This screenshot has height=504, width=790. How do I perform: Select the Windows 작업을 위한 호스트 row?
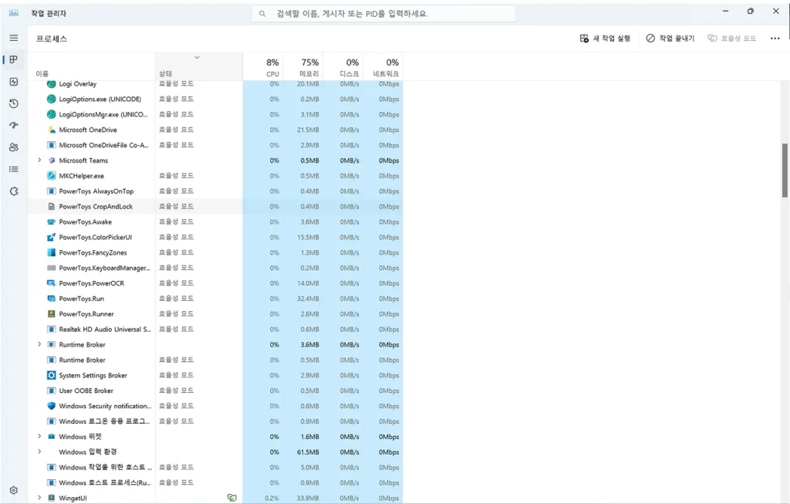point(215,467)
